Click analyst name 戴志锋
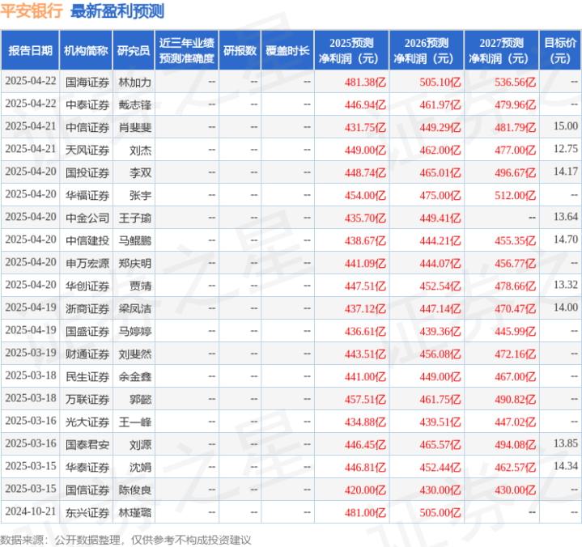 (x=134, y=105)
